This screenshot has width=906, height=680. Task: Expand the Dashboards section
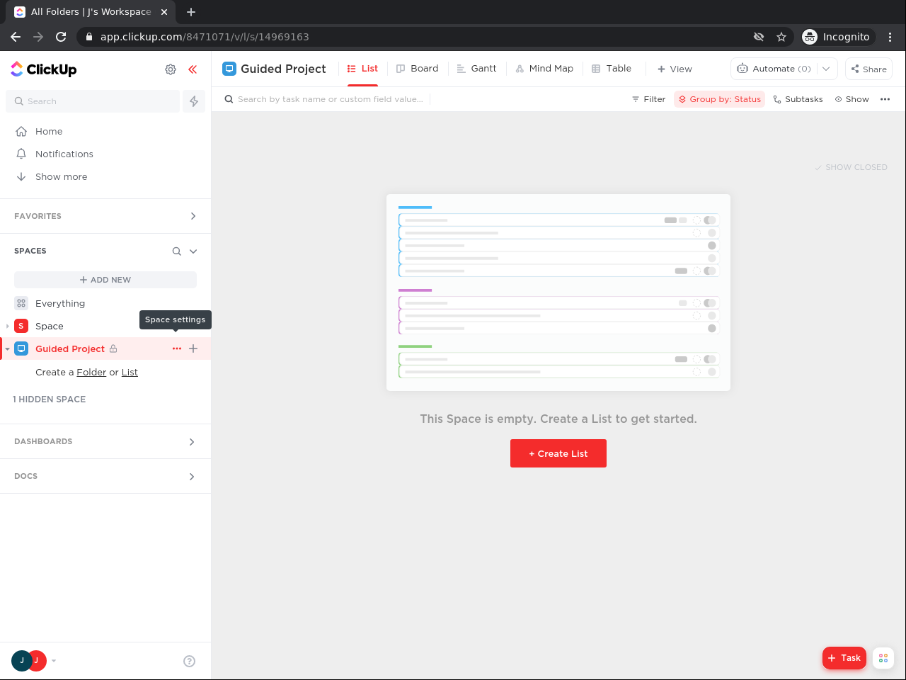tap(192, 442)
